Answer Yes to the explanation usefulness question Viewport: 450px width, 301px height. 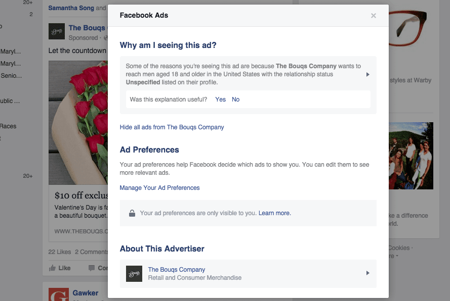coord(220,99)
